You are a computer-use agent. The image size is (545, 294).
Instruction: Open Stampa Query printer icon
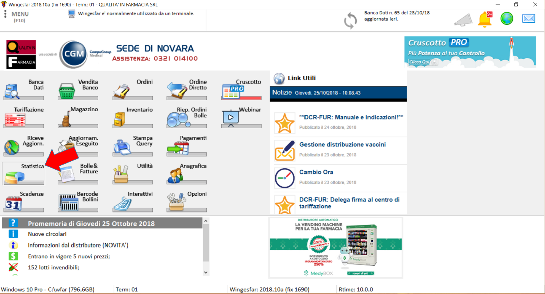(x=122, y=147)
